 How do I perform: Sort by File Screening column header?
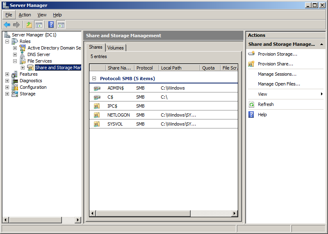pos(229,68)
